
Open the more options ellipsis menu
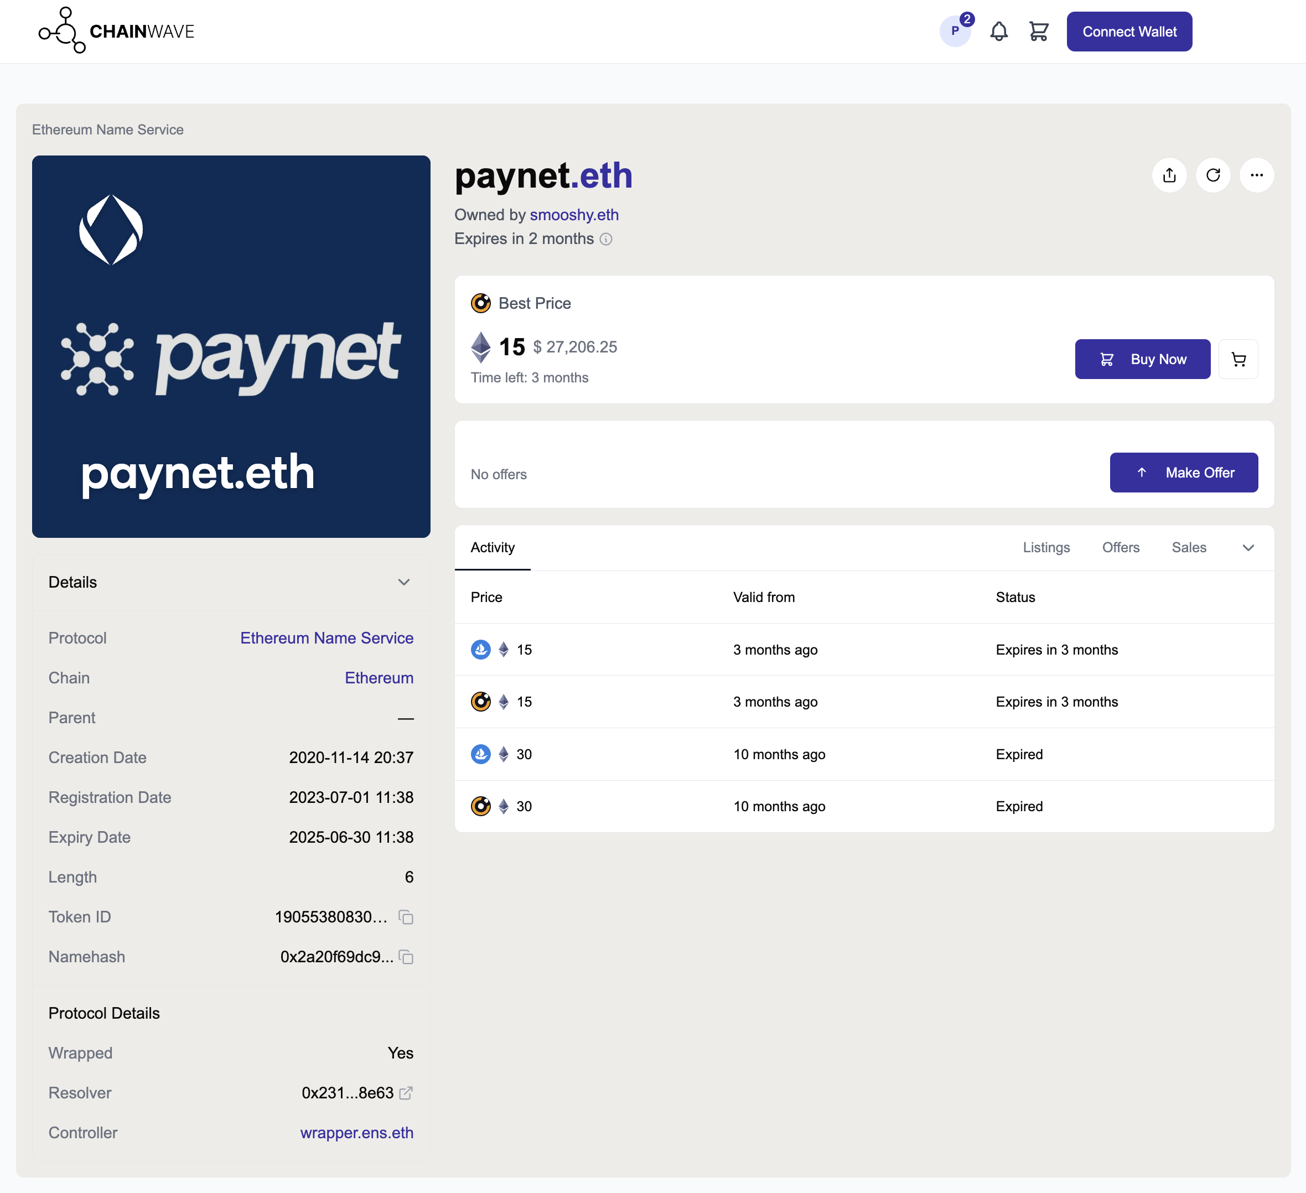[x=1257, y=175]
